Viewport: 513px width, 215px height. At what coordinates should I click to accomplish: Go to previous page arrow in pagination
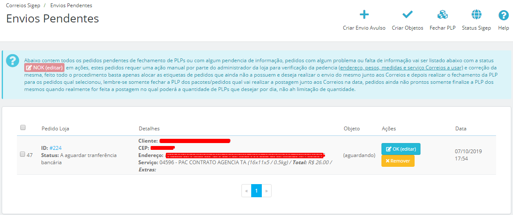click(246, 191)
